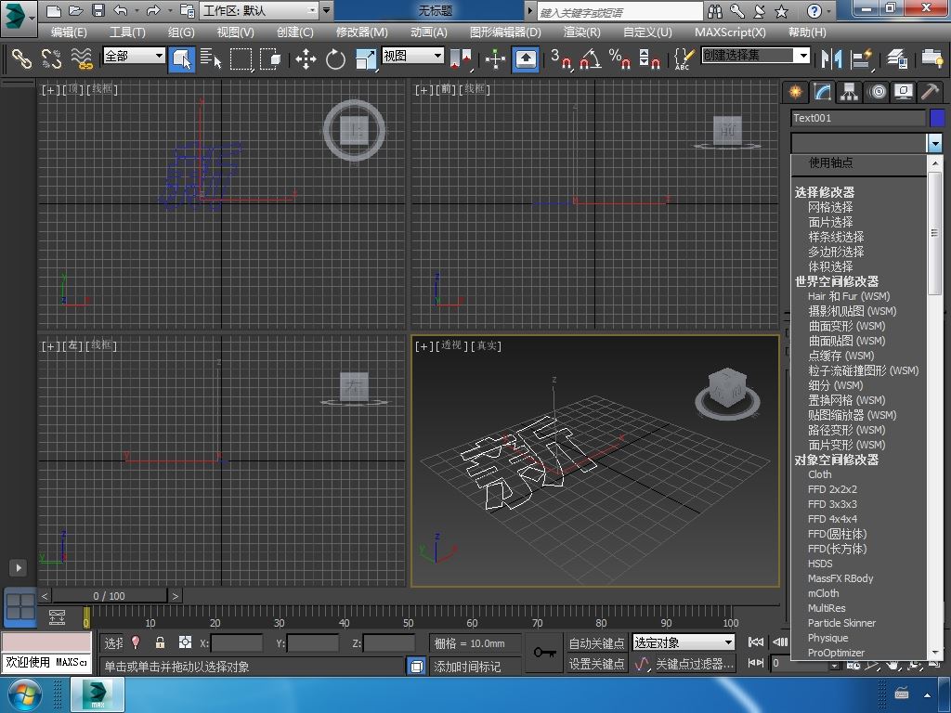Toggle the 3D snaps button
Viewport: 951px width, 713px height.
(561, 59)
